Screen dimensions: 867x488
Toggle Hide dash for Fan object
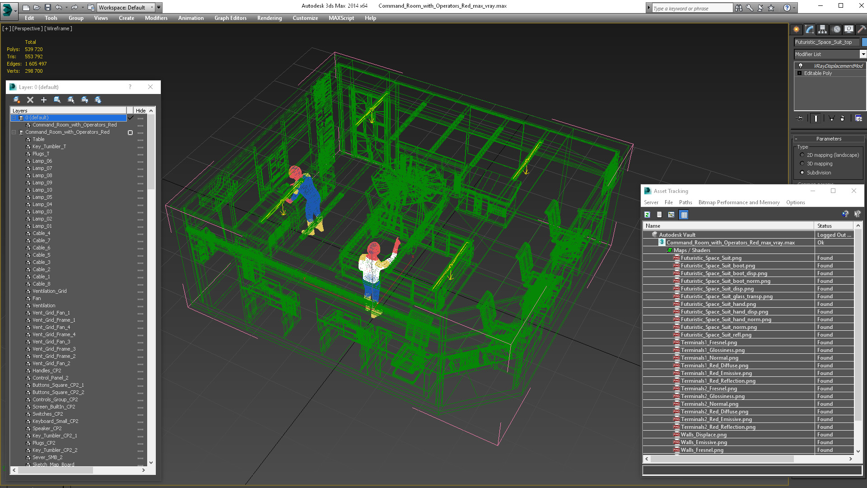point(140,299)
